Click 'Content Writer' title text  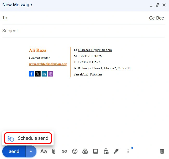click(39, 58)
